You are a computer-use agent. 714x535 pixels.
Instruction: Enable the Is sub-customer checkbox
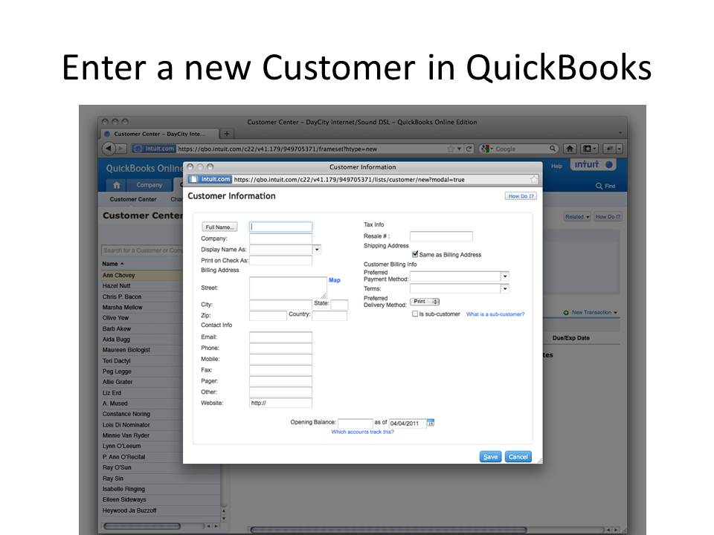[415, 314]
